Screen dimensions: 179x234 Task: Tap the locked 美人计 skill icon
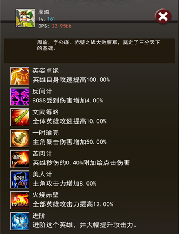point(20,180)
